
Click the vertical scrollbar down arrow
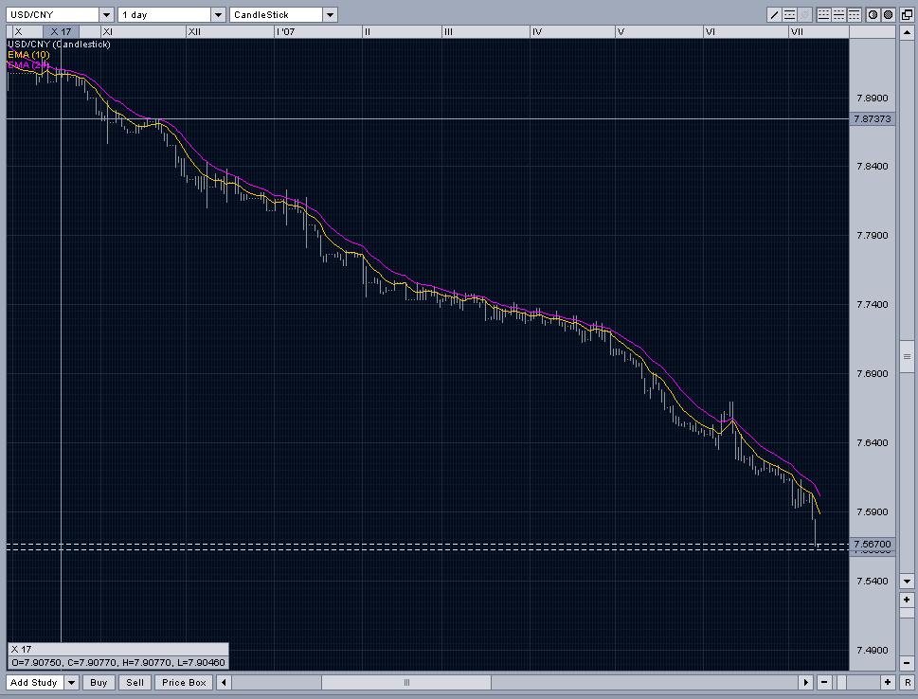click(x=907, y=582)
